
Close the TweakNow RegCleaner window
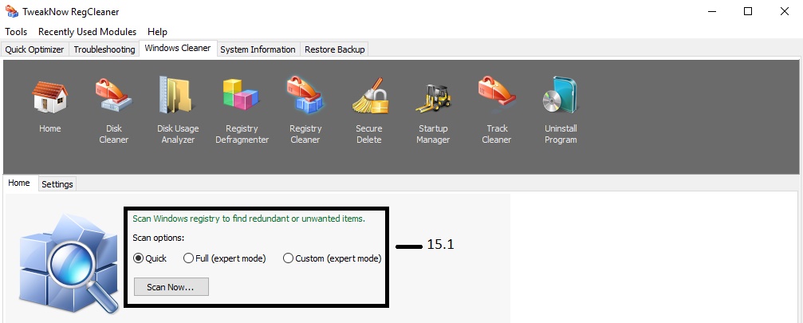tap(784, 11)
